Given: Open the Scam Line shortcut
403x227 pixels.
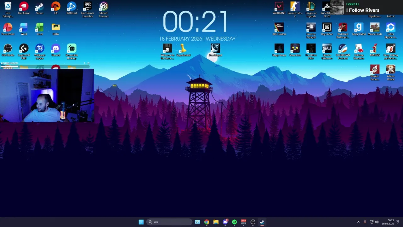Looking at the screenshot, I should [295, 50].
